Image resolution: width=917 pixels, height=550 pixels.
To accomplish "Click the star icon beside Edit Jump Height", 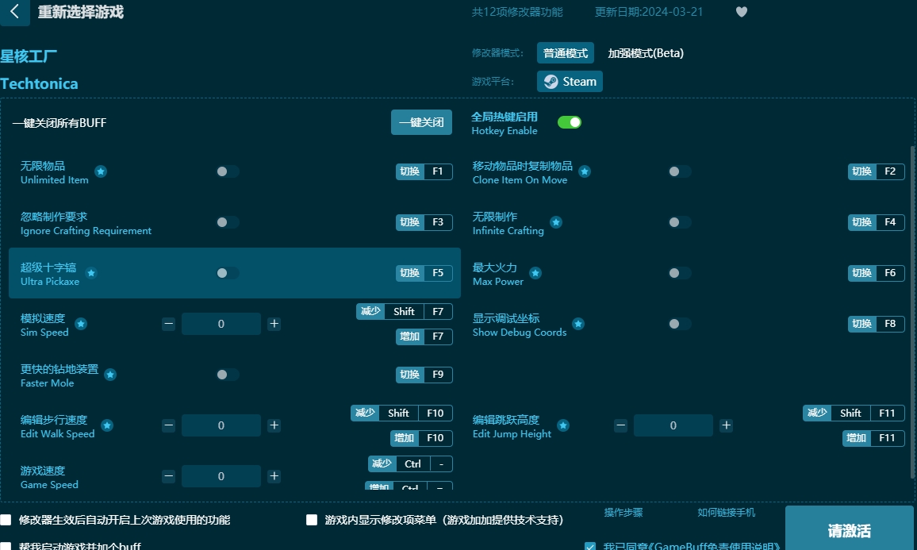I will tap(562, 425).
